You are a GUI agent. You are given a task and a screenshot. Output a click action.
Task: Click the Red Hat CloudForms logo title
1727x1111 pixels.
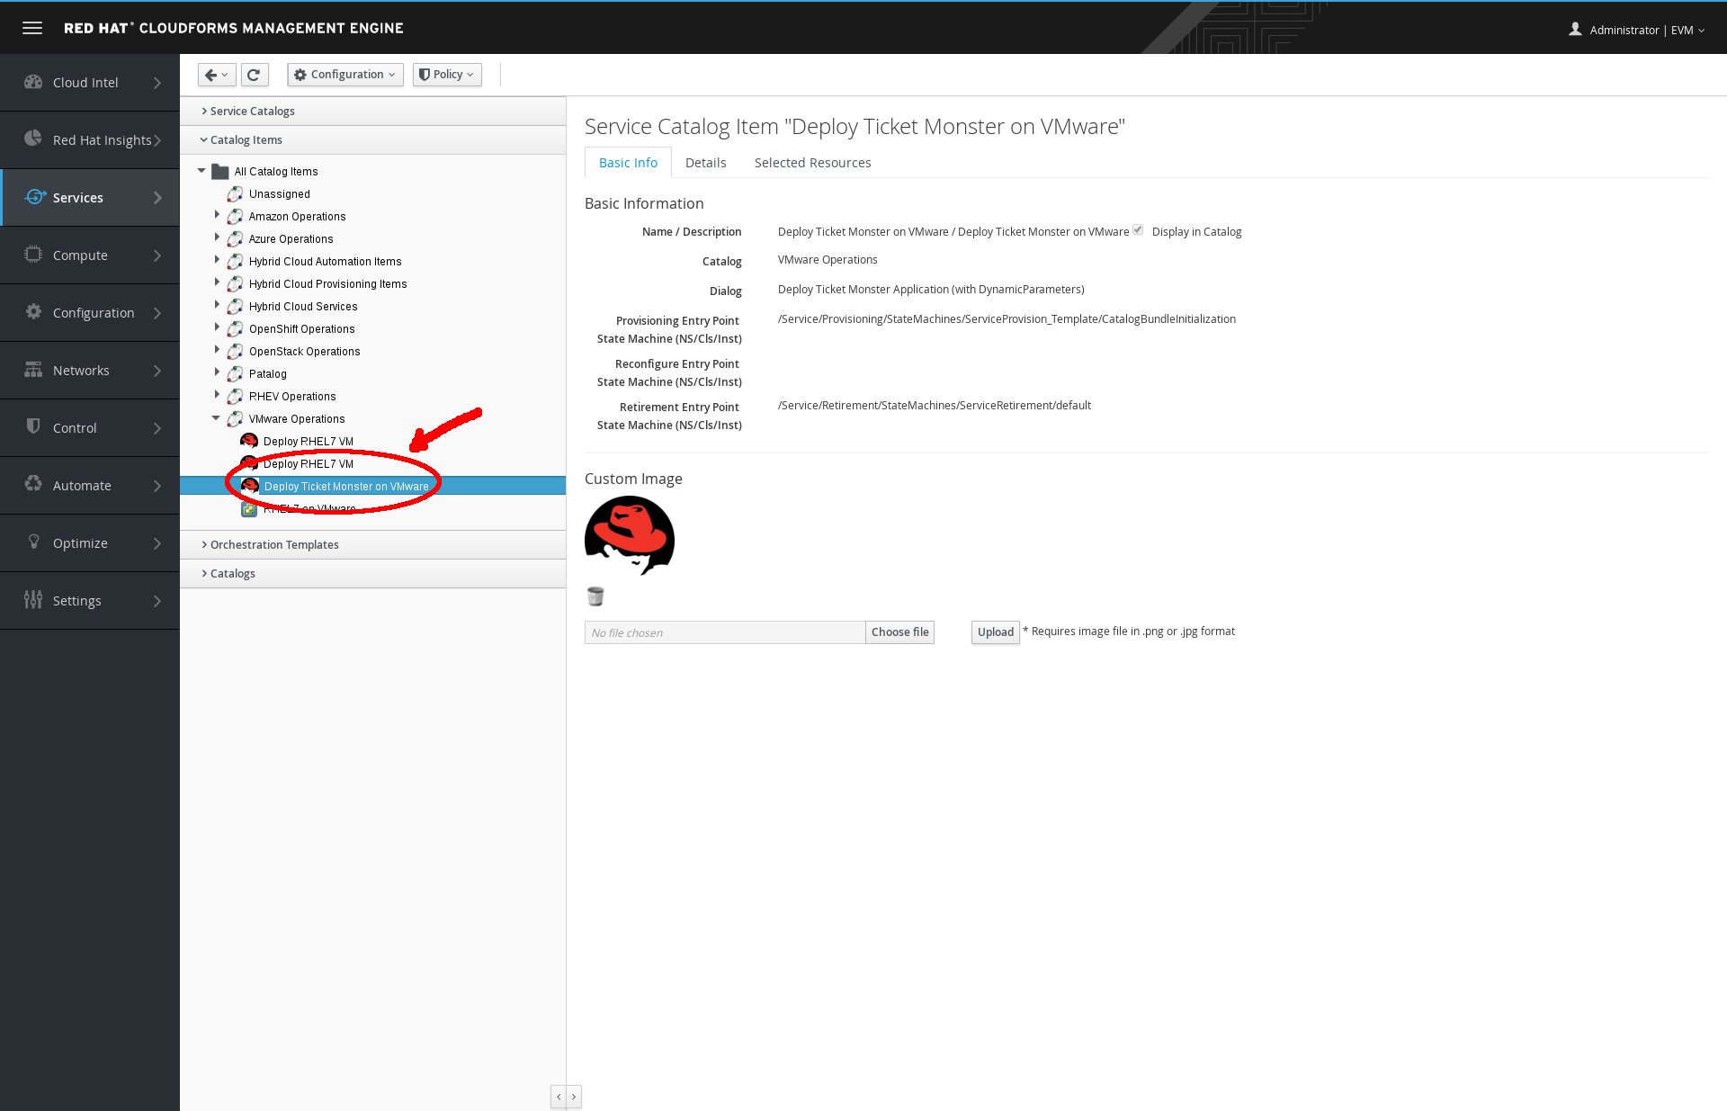coord(233,28)
